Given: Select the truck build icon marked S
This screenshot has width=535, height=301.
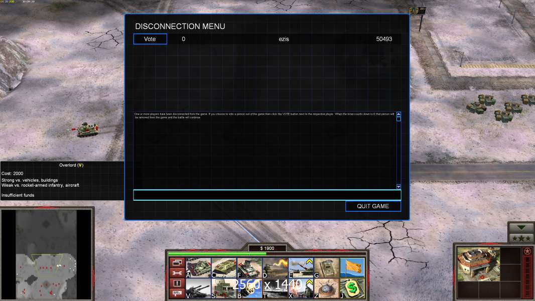Looking at the screenshot, I should pos(224,289).
